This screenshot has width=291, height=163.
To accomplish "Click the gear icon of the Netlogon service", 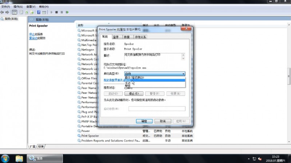I will tap(79, 49).
